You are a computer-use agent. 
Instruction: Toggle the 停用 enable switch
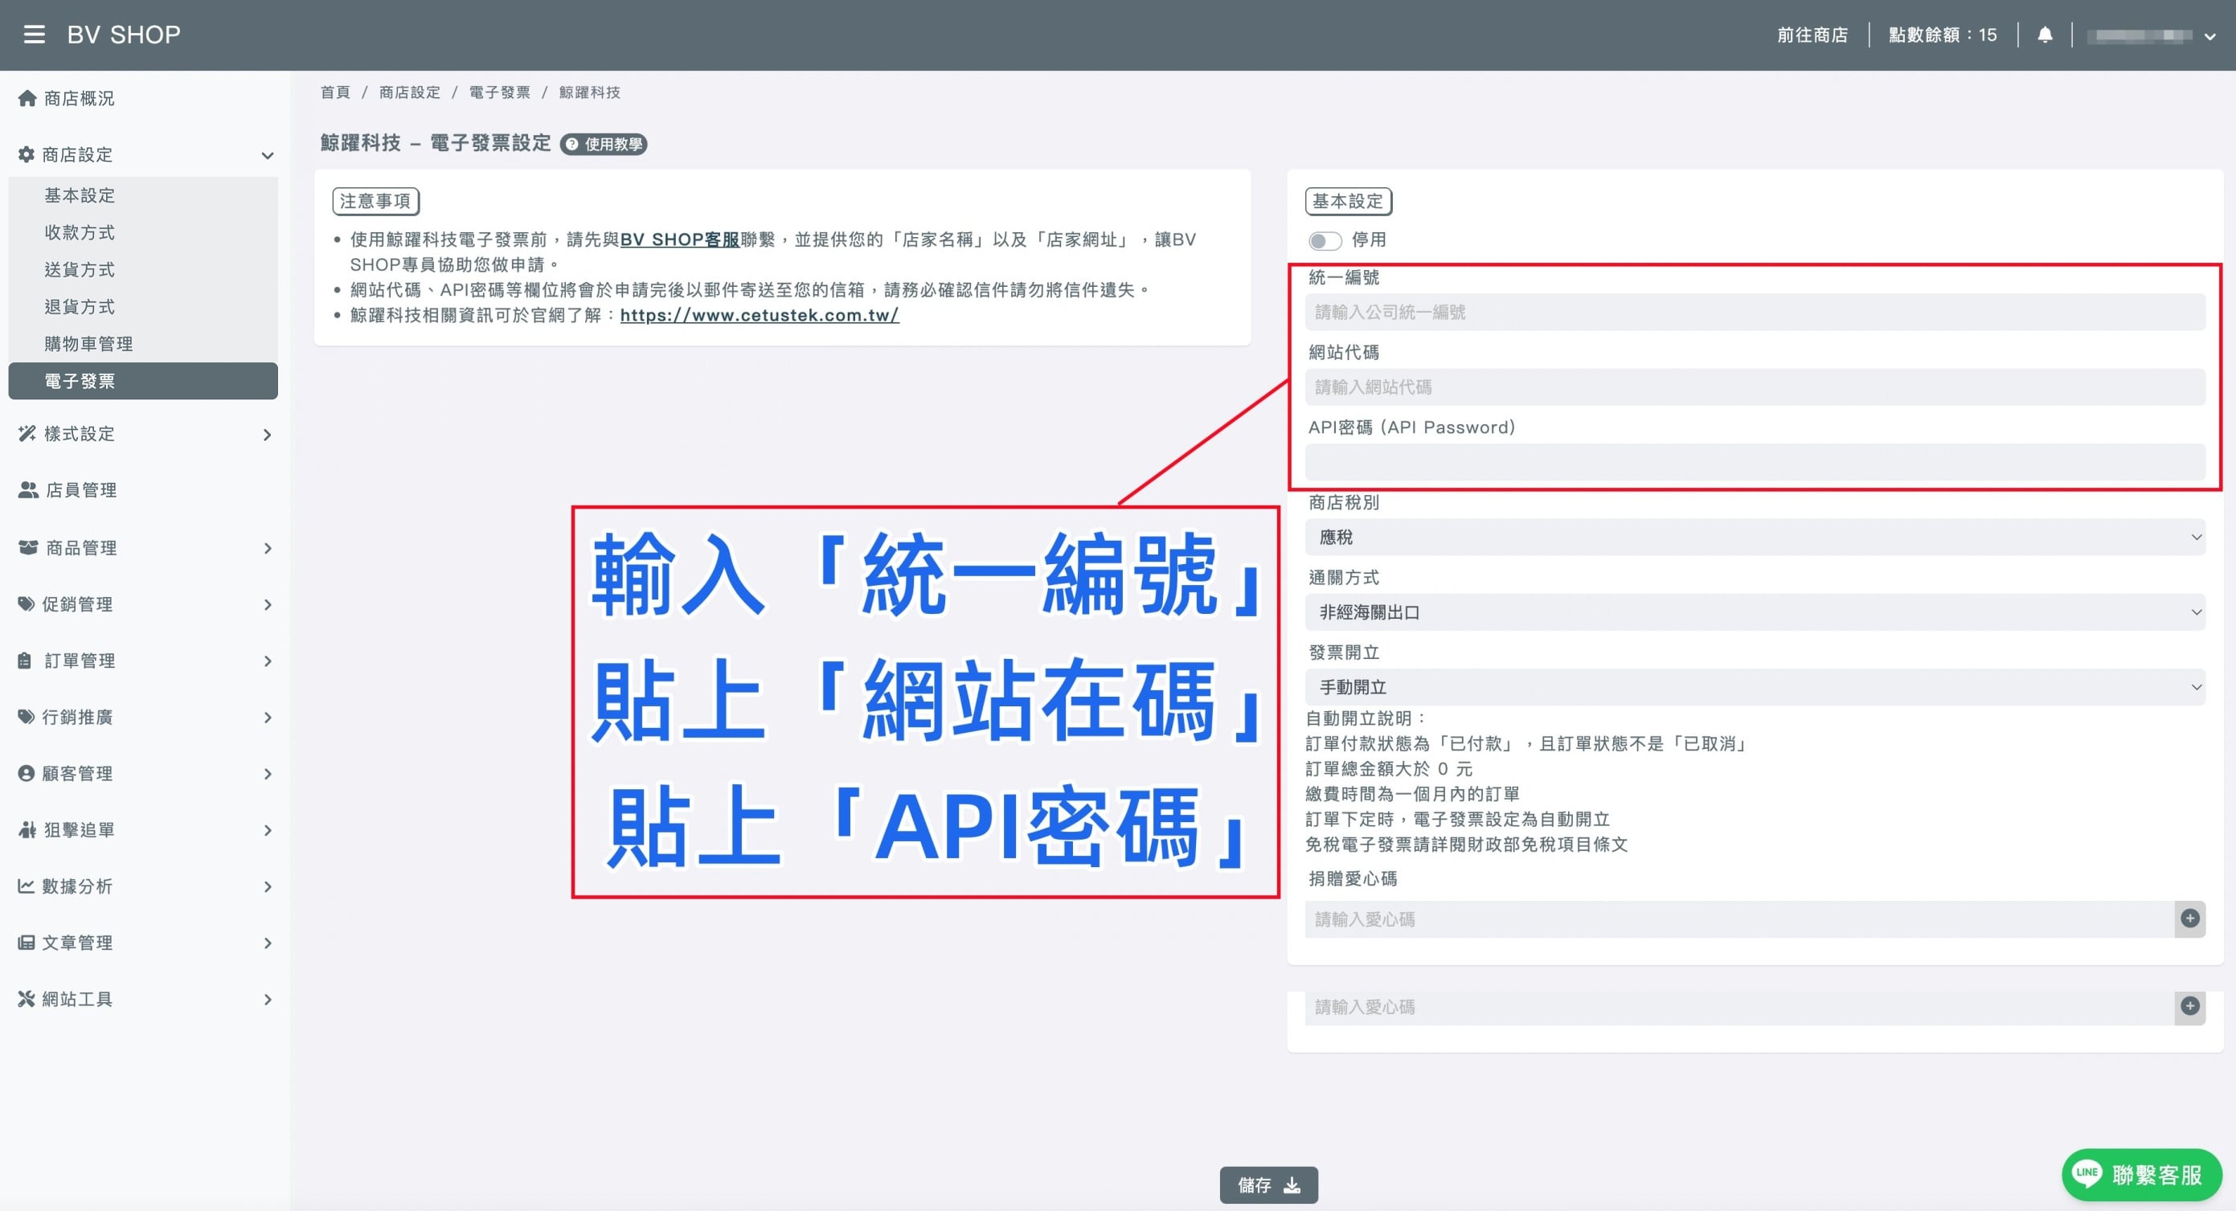pyautogui.click(x=1325, y=240)
